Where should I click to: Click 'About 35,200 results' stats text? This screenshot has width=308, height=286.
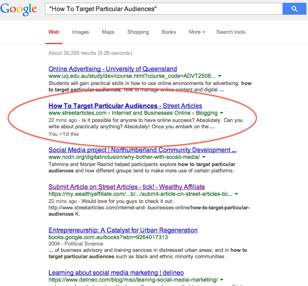90,53
